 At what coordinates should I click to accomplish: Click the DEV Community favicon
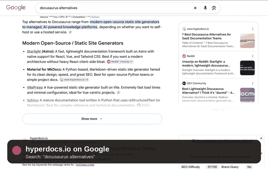click(x=184, y=83)
